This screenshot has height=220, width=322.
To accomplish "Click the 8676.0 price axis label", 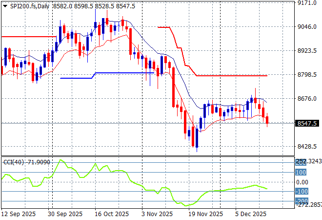I will (307, 99).
